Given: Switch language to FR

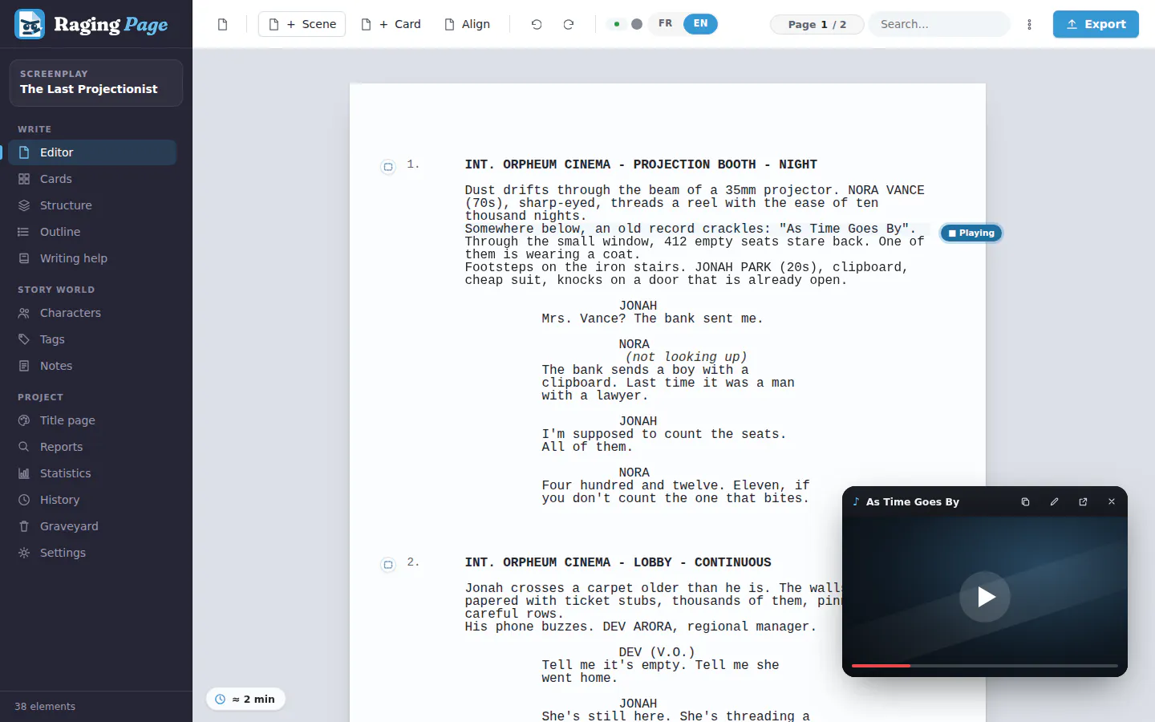Looking at the screenshot, I should [x=666, y=24].
